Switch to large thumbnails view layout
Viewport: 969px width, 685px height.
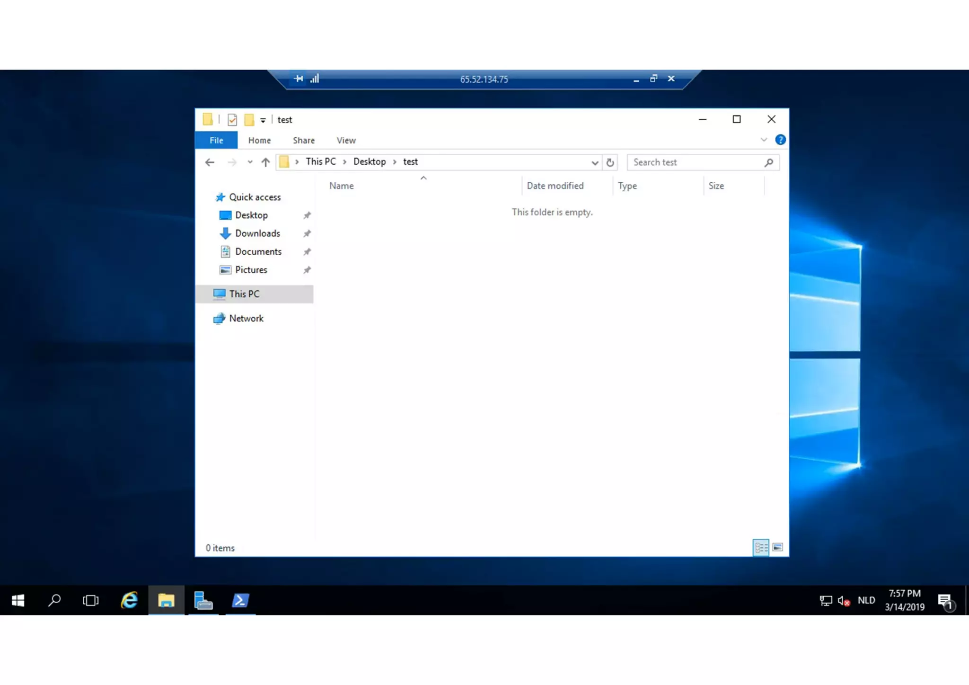[x=777, y=548]
